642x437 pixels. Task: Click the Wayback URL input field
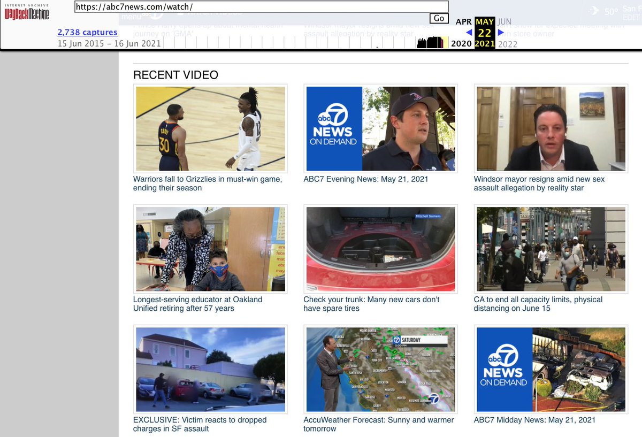[261, 7]
